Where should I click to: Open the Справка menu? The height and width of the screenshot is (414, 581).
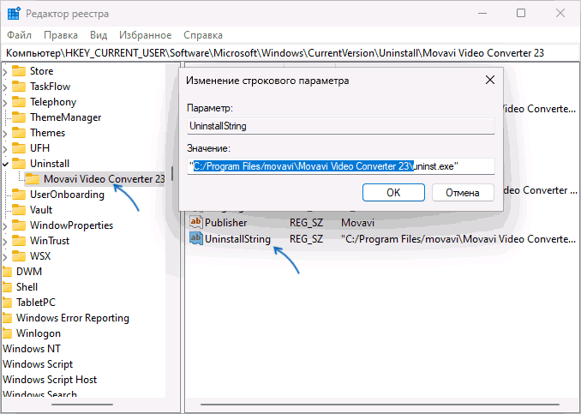pyautogui.click(x=203, y=35)
